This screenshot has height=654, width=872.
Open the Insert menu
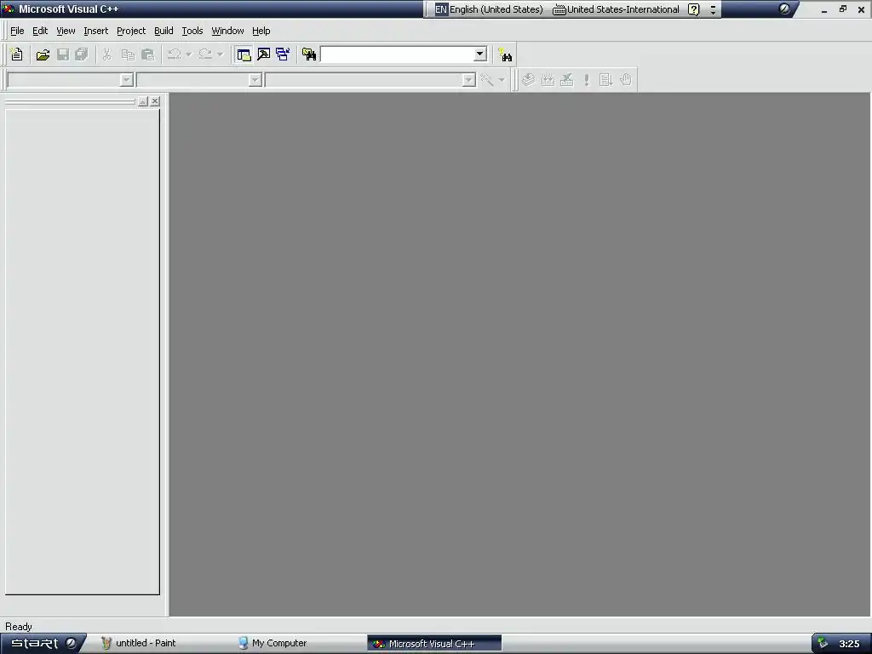[95, 31]
